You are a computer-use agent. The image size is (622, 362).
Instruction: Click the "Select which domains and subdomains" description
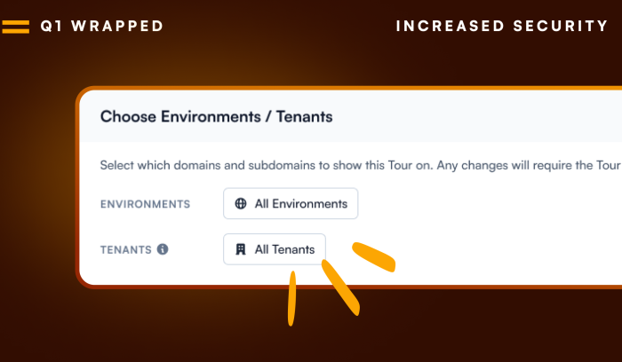pos(361,165)
